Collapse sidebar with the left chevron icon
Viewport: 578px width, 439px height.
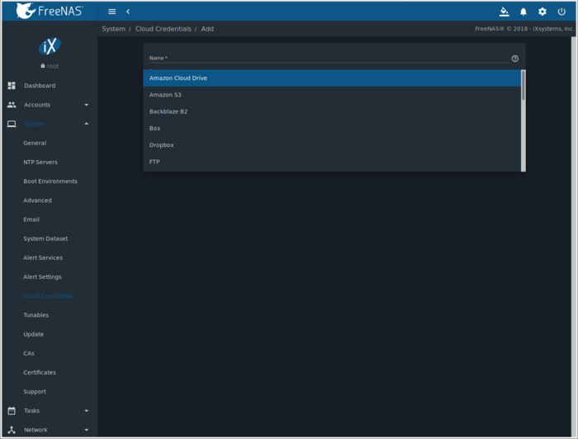click(128, 12)
